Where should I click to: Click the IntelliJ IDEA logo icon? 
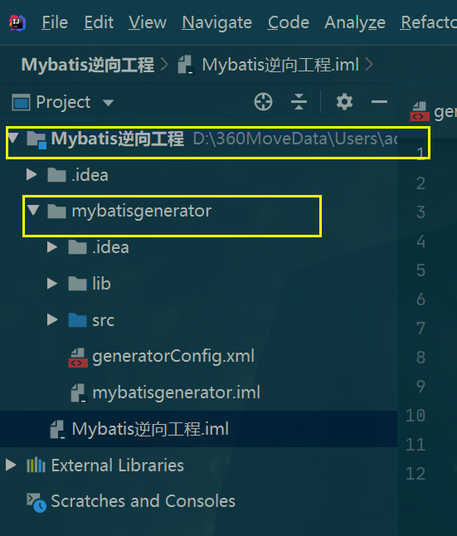[x=17, y=23]
